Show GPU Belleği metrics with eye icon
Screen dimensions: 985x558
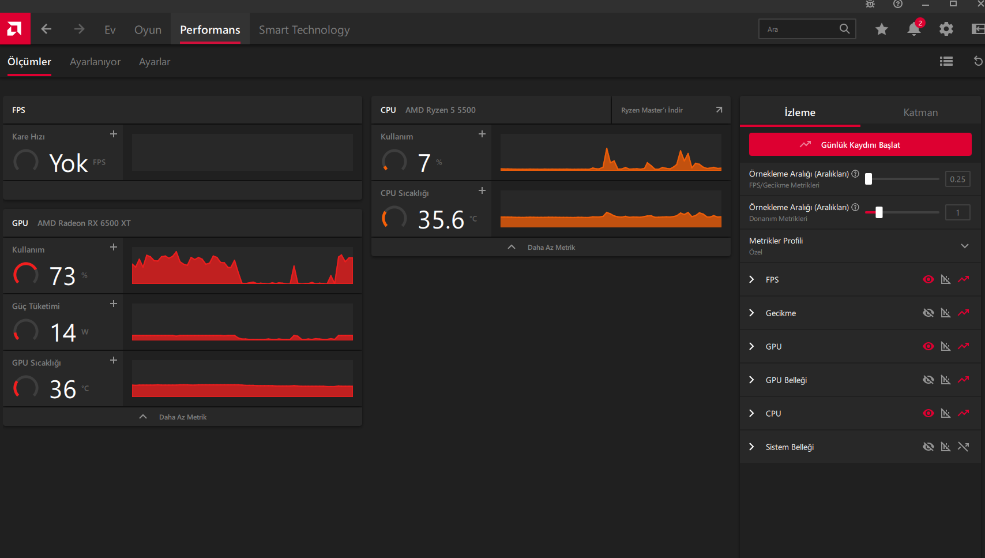pyautogui.click(x=928, y=380)
